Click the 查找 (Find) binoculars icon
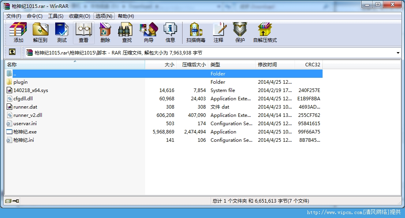The width and height of the screenshot is (405, 218). click(125, 29)
